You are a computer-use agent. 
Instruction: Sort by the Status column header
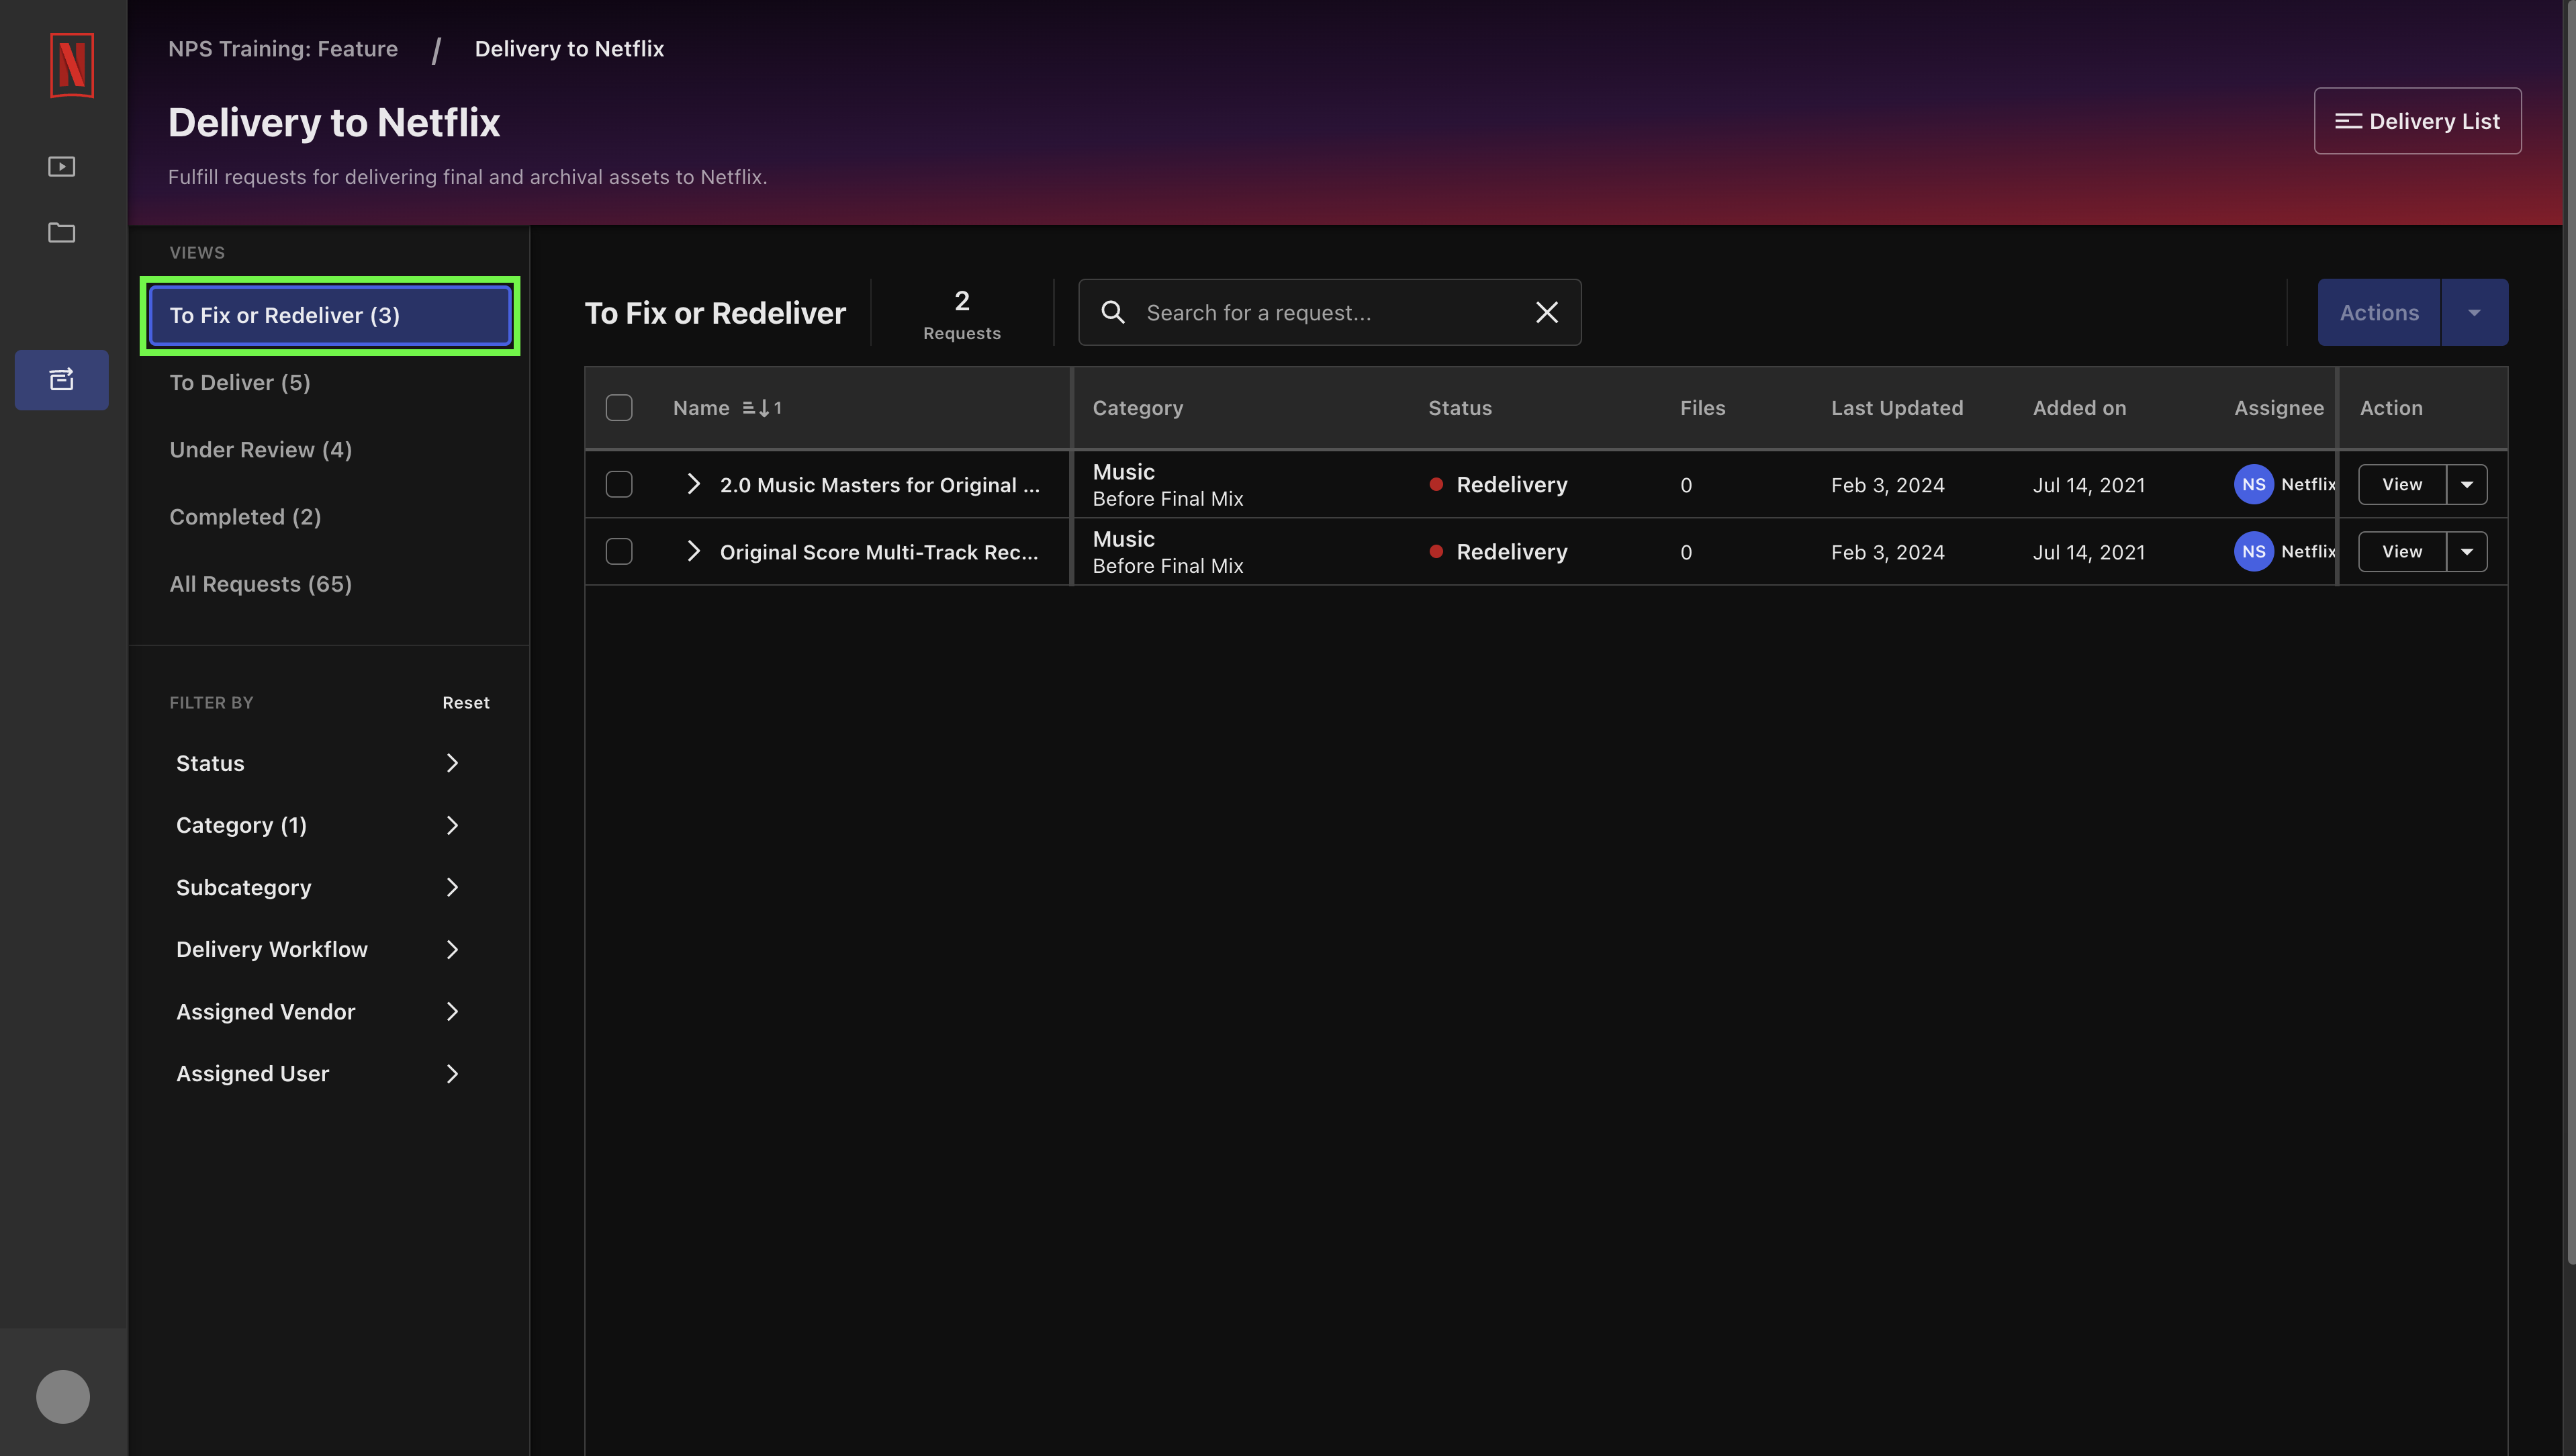tap(1460, 408)
